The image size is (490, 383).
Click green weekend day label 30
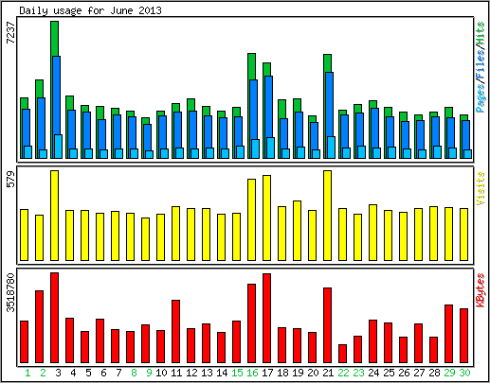[464, 373]
